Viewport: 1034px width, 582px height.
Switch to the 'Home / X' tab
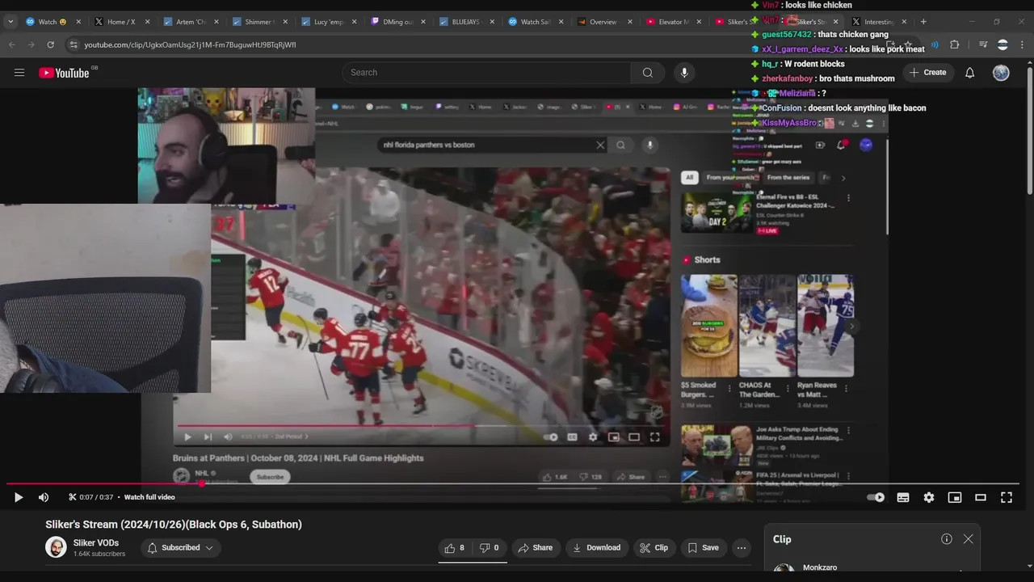pos(120,22)
